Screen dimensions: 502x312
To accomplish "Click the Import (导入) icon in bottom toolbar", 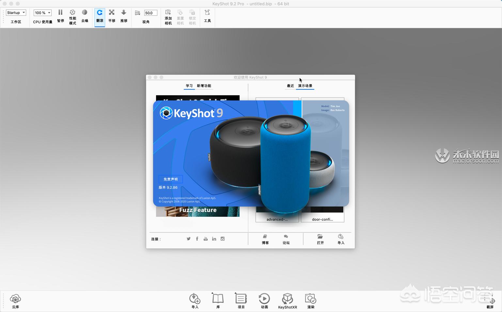I will click(x=195, y=299).
